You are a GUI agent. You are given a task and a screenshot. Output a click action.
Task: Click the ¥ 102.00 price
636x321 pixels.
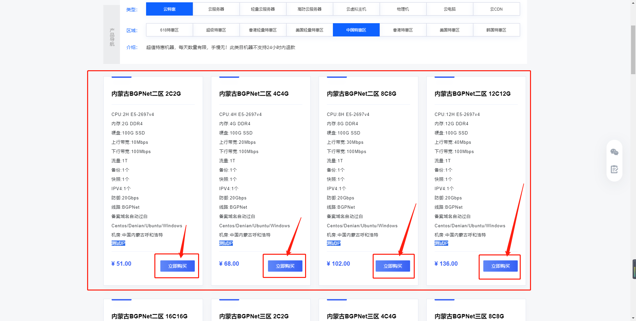coord(338,264)
